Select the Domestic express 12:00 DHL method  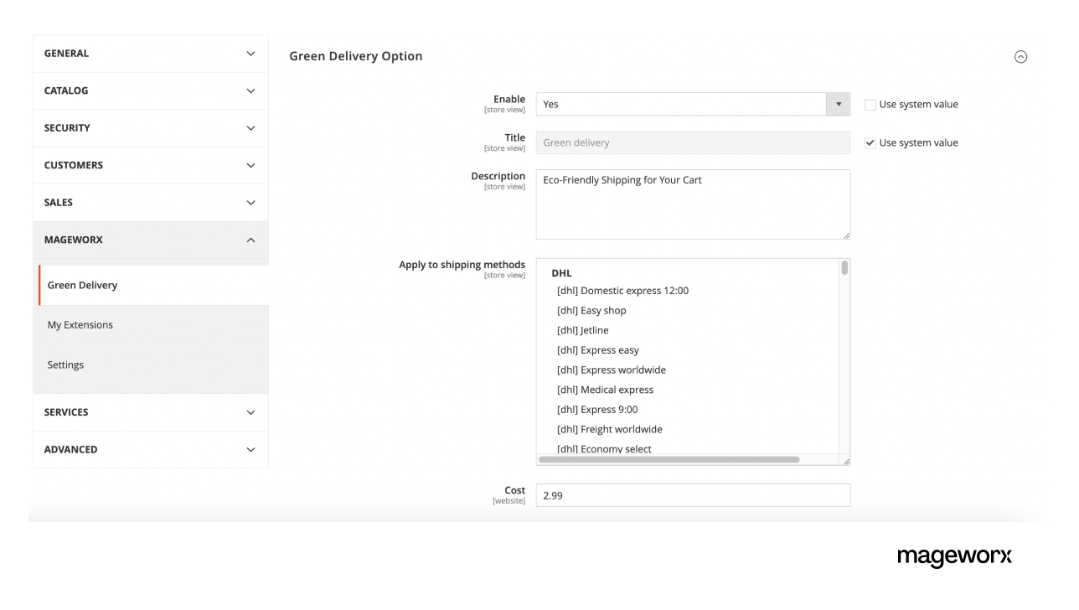click(622, 291)
